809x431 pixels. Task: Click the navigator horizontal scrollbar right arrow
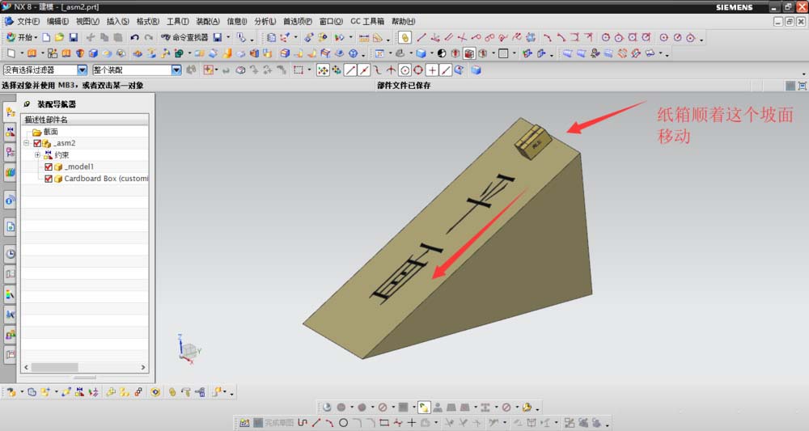(x=143, y=367)
